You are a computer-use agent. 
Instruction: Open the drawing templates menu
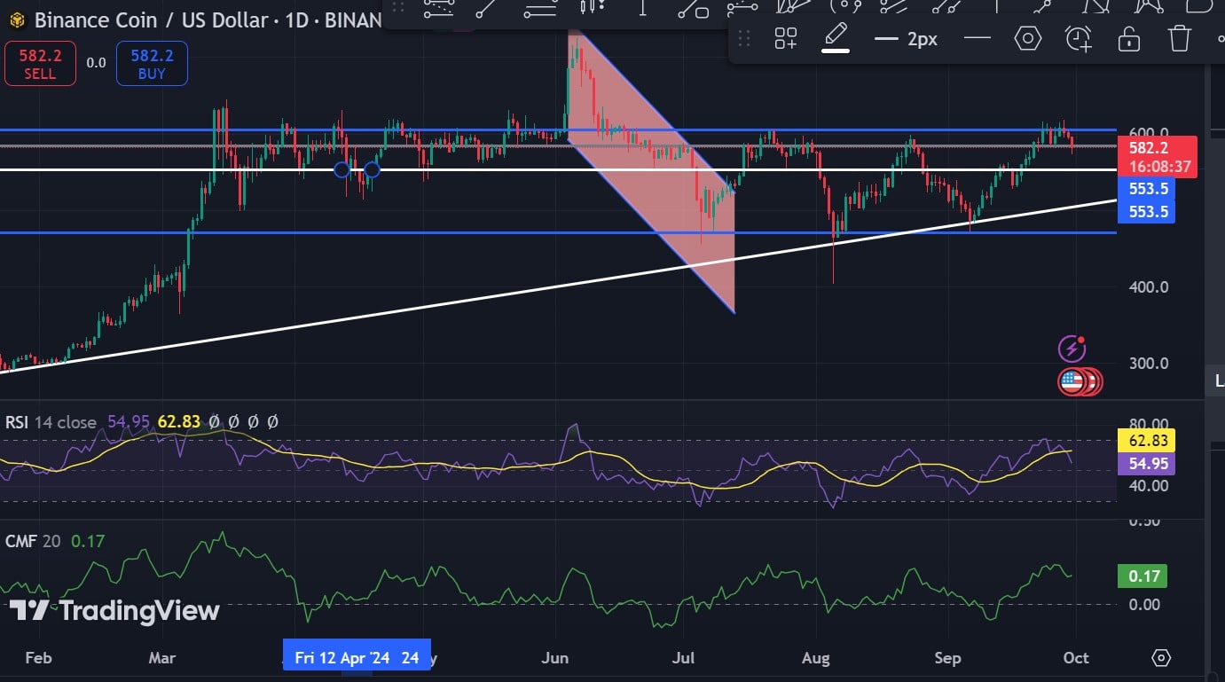(786, 38)
